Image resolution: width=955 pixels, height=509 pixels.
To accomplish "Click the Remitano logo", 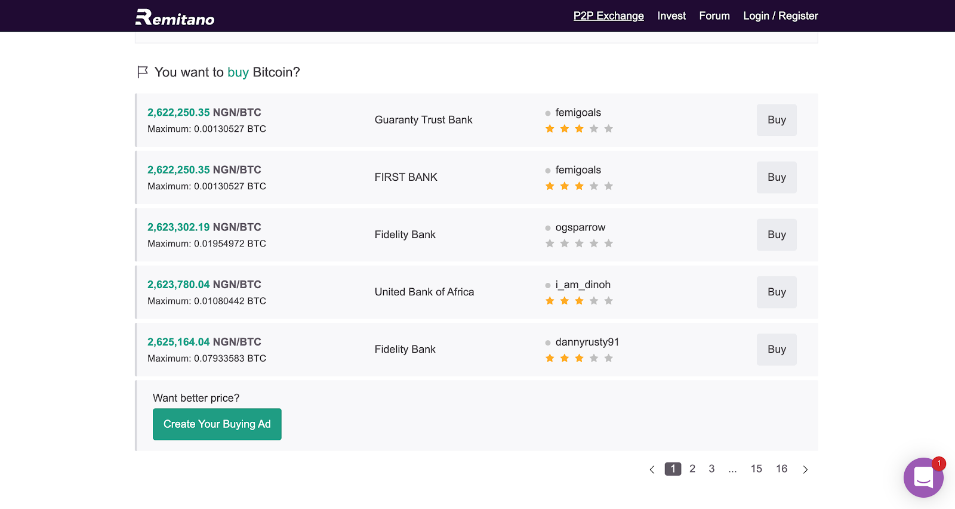I will click(175, 17).
